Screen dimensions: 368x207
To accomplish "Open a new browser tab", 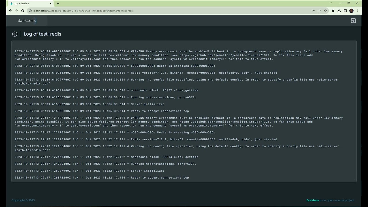I will [x=58, y=3].
